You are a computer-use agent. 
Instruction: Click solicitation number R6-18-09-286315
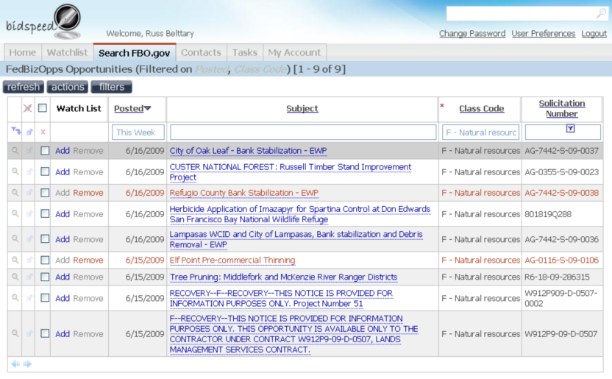coord(557,277)
